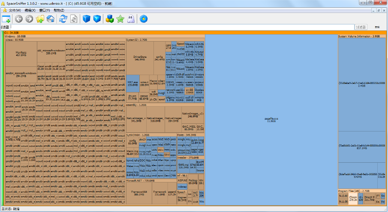
Task: Select the config 85.0MB block in SysWOW64
Action: coord(132,142)
